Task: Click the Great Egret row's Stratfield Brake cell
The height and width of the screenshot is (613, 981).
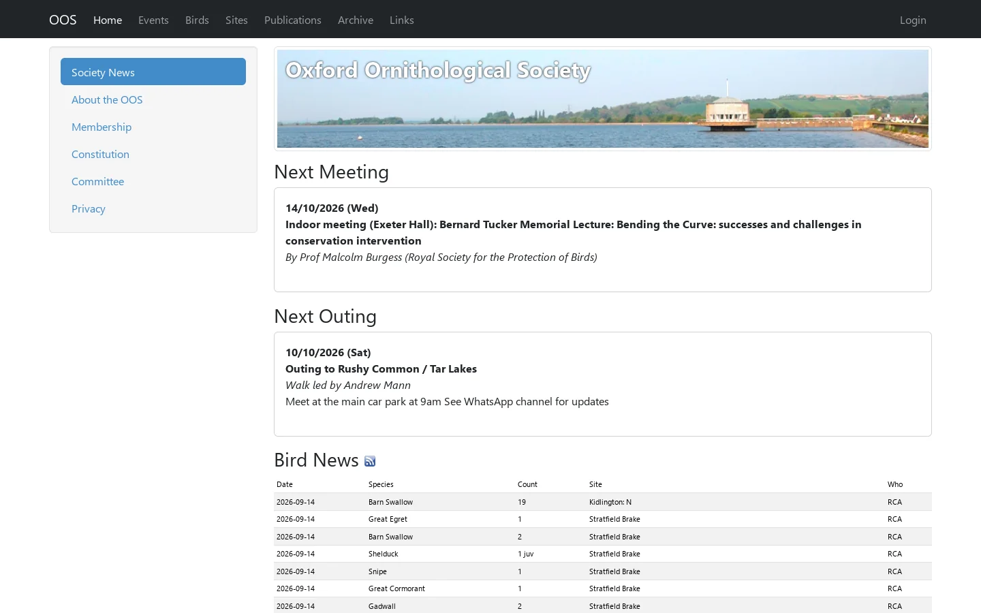Action: pyautogui.click(x=614, y=519)
